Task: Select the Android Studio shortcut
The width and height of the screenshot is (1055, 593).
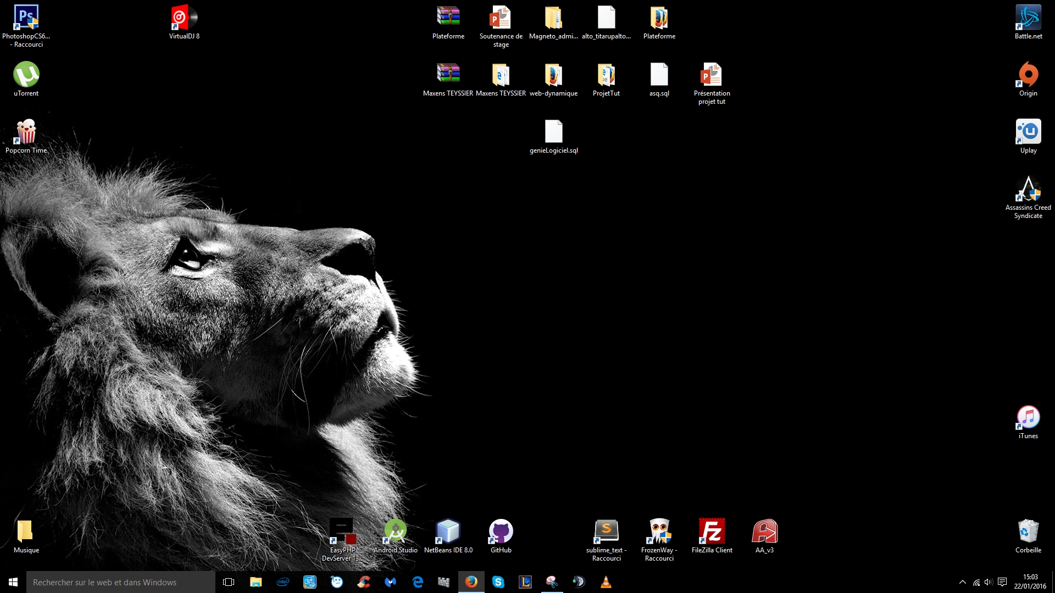Action: point(395,536)
